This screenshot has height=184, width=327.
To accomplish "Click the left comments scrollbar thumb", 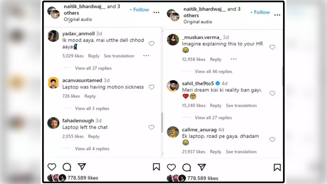I will click(x=162, y=122).
